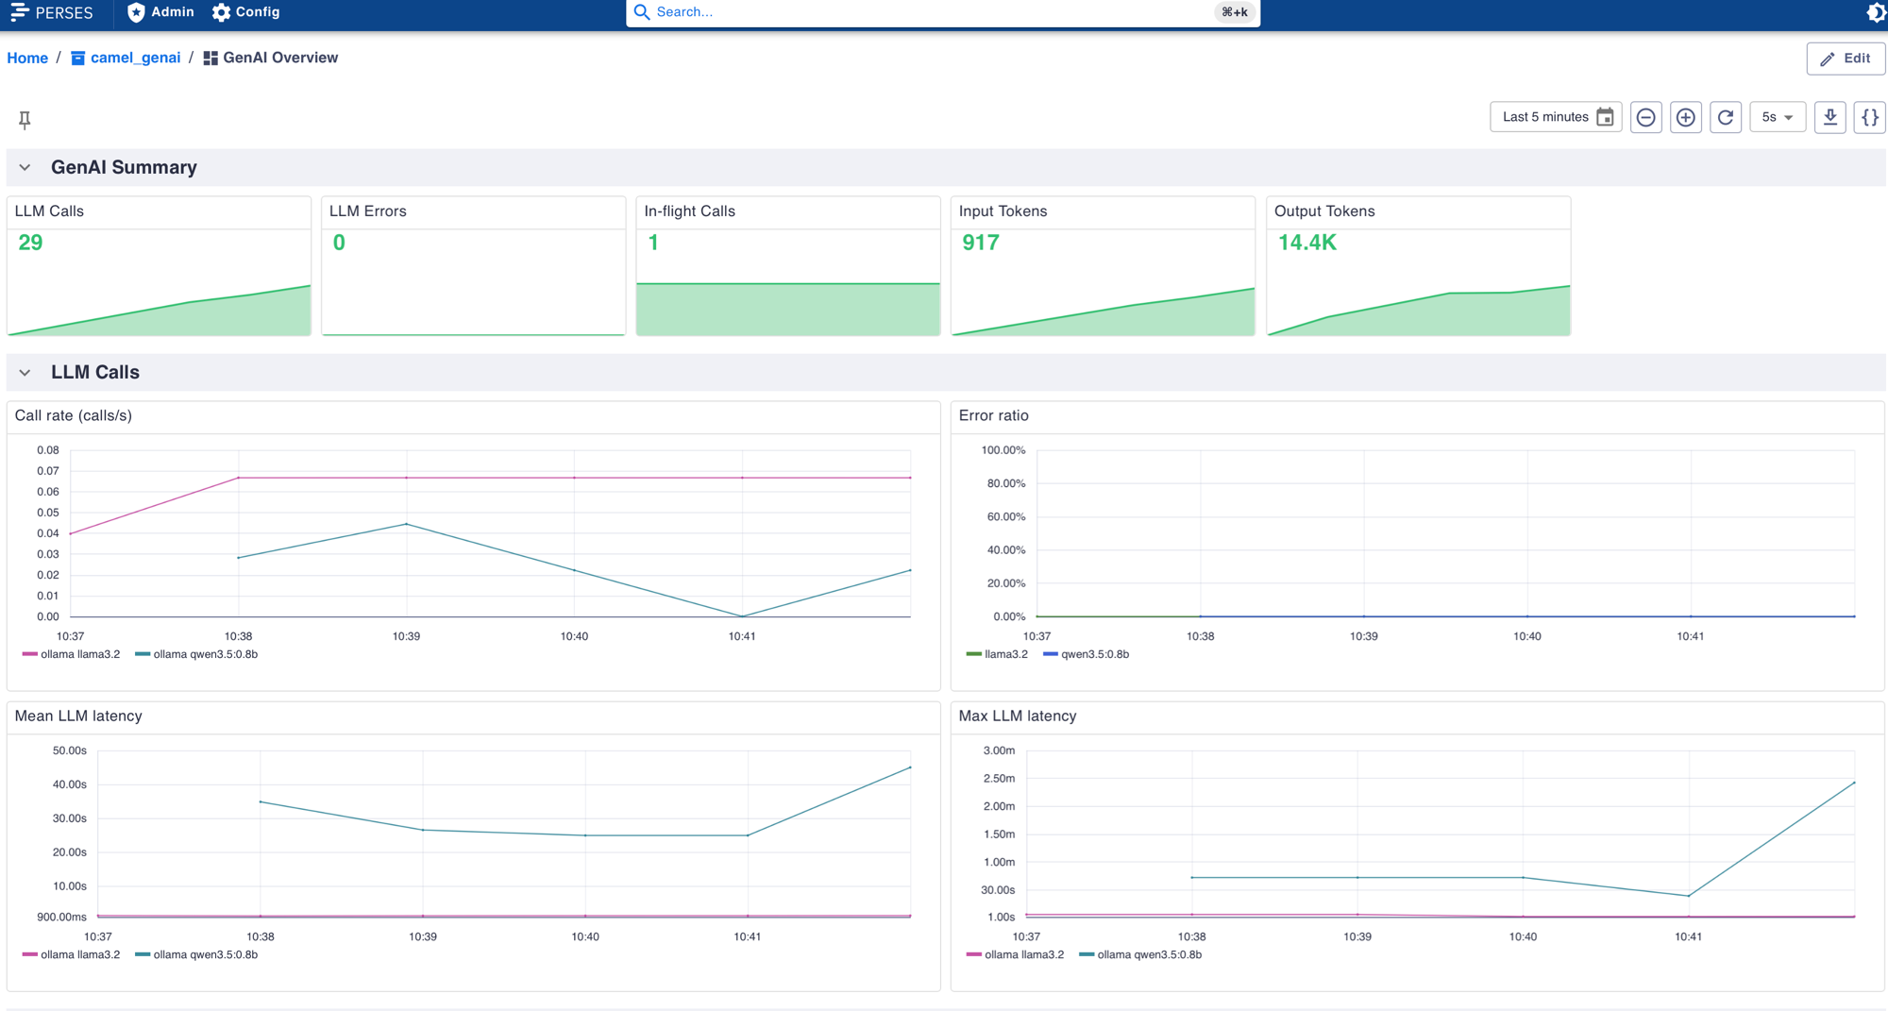Open camel_genai project breadcrumb
Viewport: 1888px width, 1011px height.
point(126,58)
